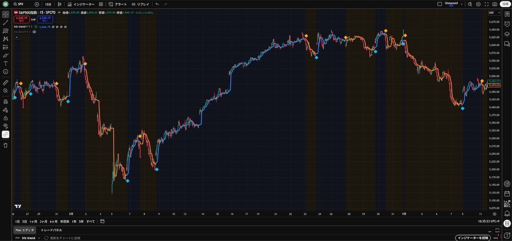
Task: Open the layout setup square icon
Action: 439,4
